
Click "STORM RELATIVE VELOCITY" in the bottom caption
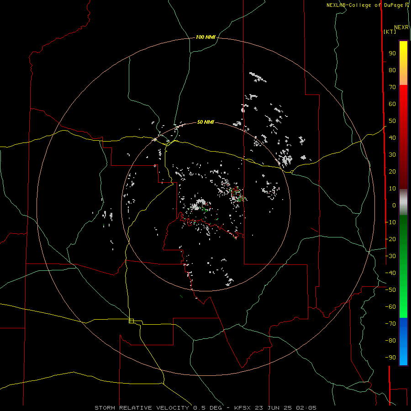[142, 408]
